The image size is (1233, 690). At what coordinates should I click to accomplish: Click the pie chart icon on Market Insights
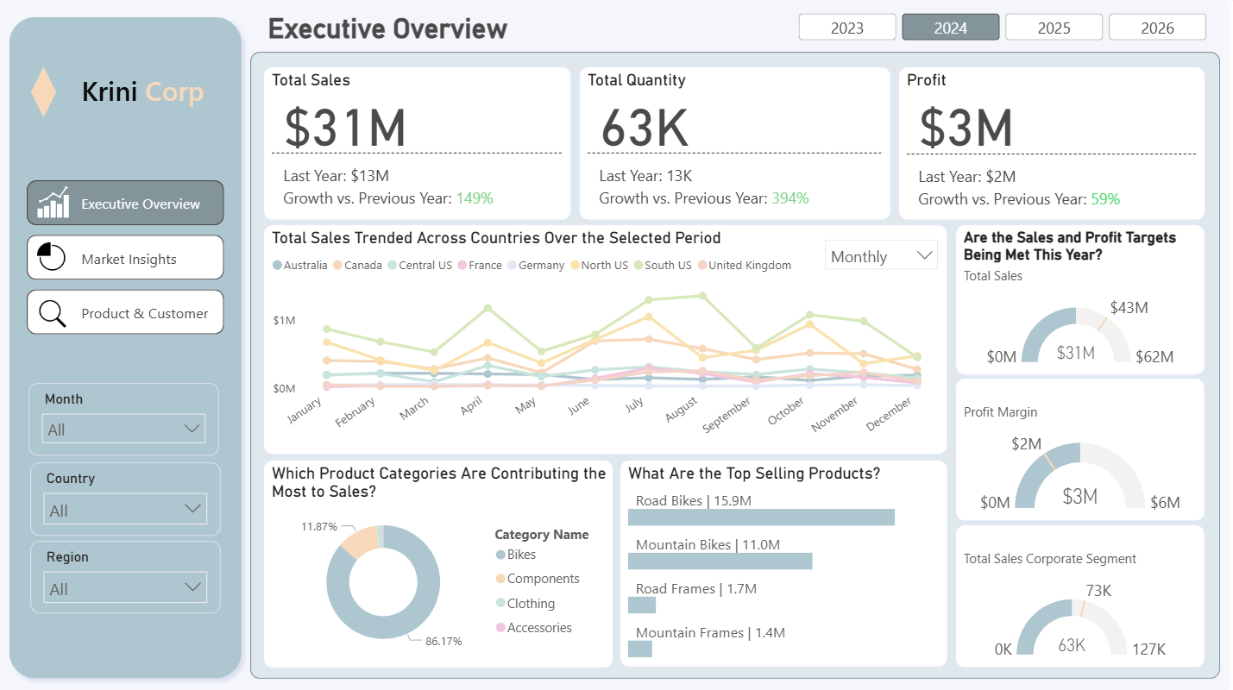[52, 258]
